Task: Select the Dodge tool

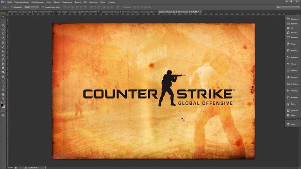Action: (3, 72)
